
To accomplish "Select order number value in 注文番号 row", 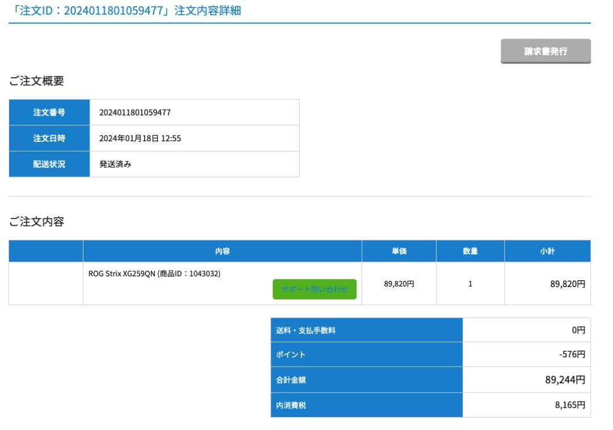I will (135, 112).
